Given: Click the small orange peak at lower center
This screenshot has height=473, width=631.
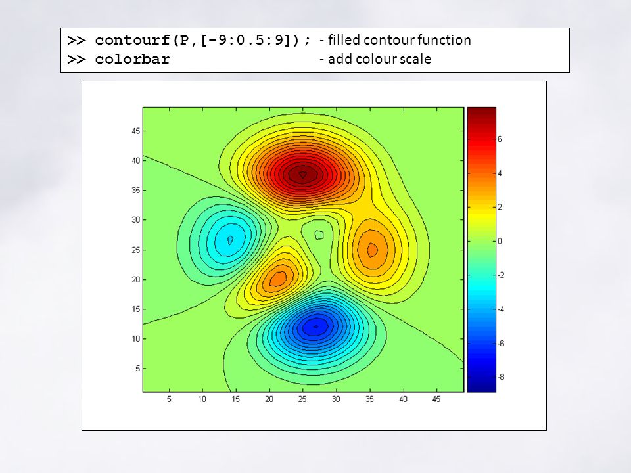Looking at the screenshot, I should pyautogui.click(x=278, y=279).
